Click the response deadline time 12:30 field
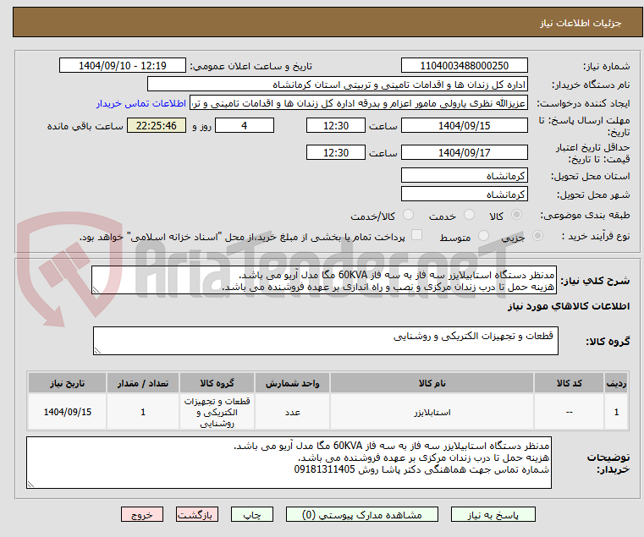 pyautogui.click(x=336, y=126)
